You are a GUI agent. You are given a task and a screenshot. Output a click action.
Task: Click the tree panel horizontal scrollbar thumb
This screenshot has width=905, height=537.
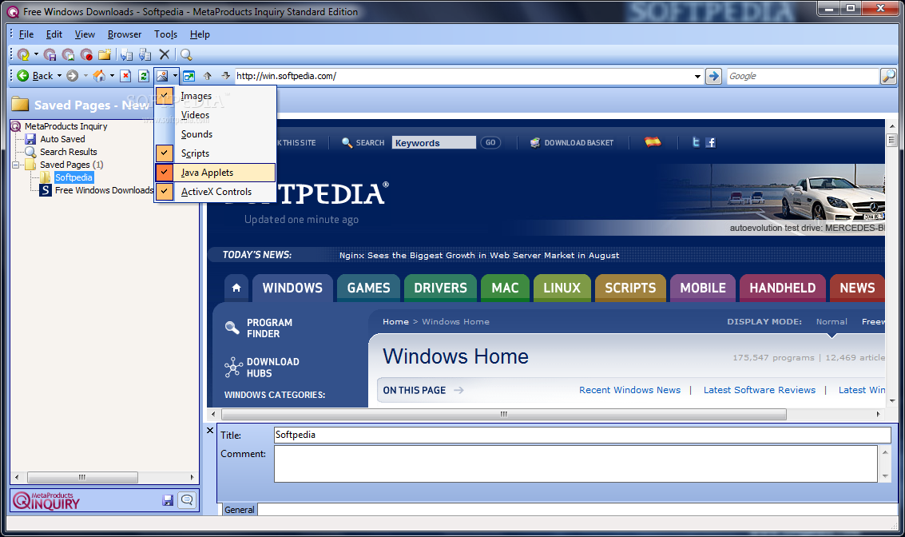click(x=82, y=477)
